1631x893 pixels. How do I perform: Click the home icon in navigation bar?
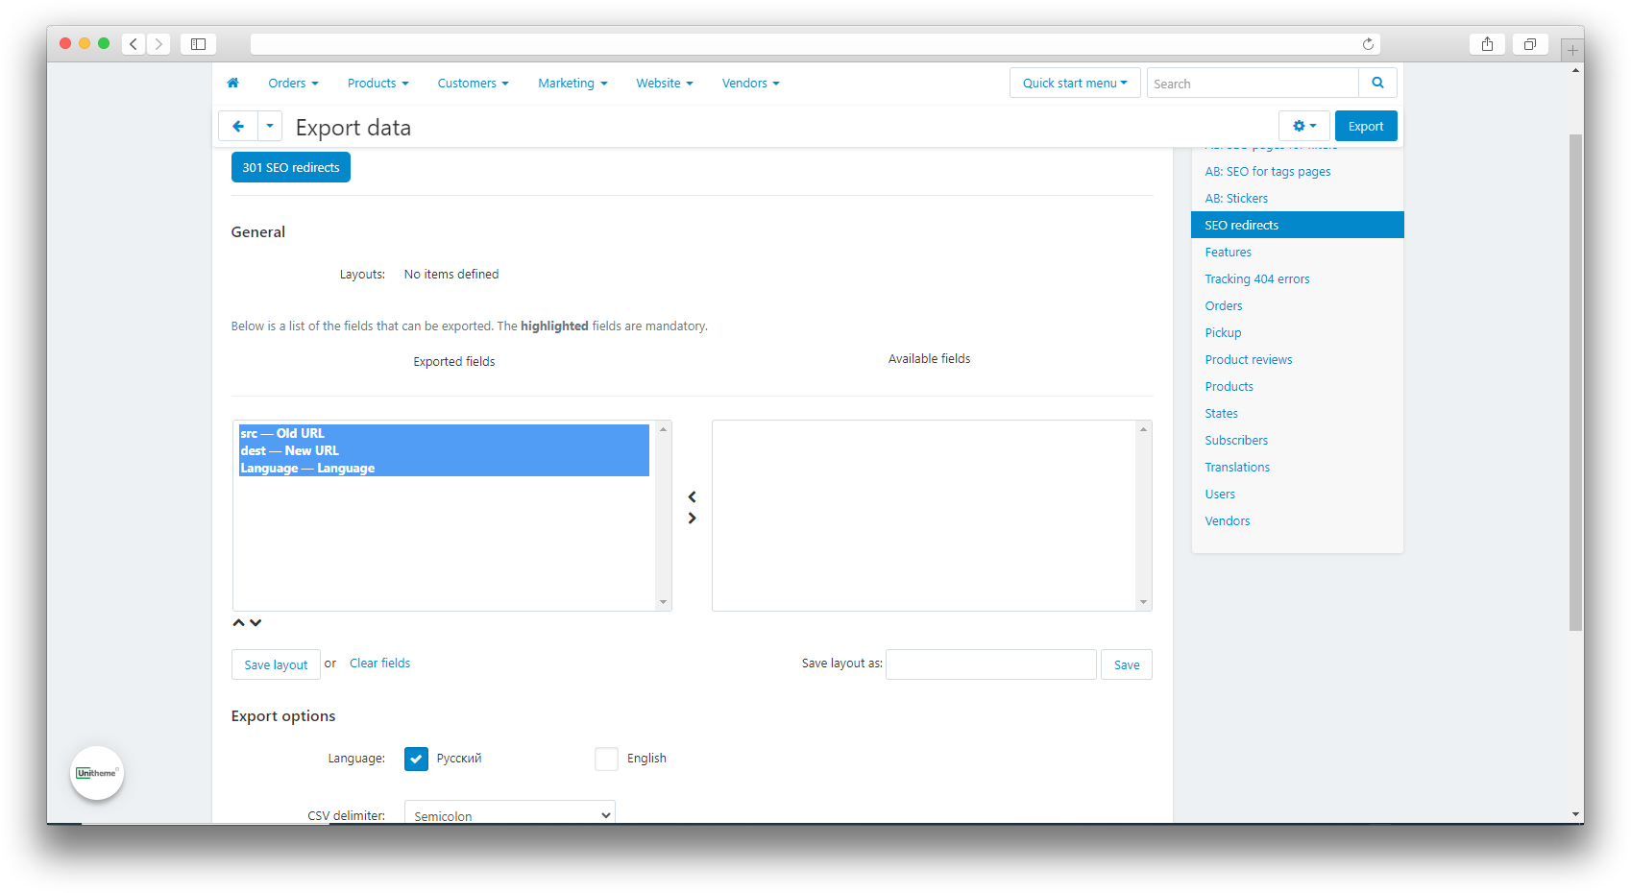232,84
